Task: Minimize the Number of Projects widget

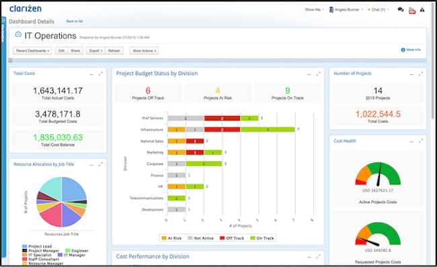Action: coord(411,74)
